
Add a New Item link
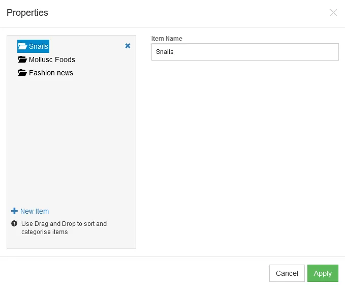click(x=35, y=211)
